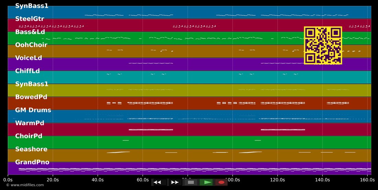This screenshot has height=190, width=378.
Task: Select the SynBass1 label above SteelGtr
Action: pyautogui.click(x=32, y=6)
